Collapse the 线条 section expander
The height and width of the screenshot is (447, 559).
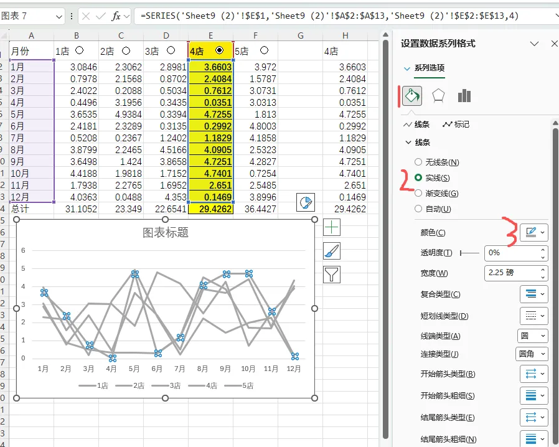(x=408, y=143)
